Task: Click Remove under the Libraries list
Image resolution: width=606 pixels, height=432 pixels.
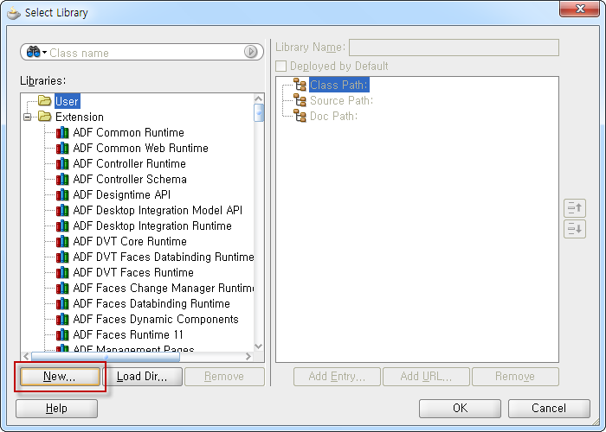Action: [224, 377]
